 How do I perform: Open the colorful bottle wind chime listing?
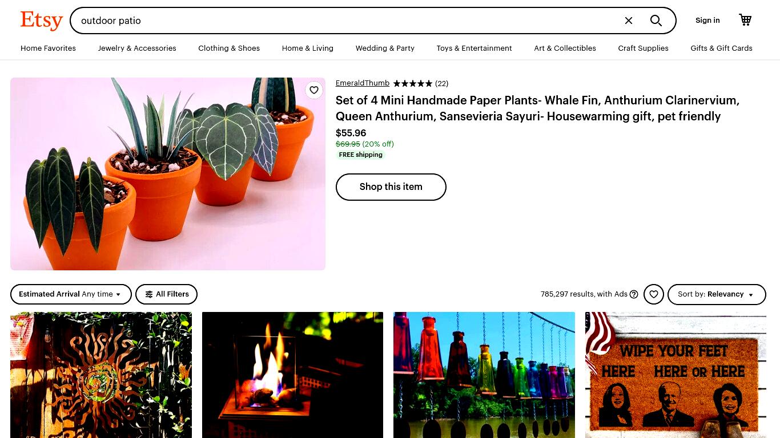pyautogui.click(x=484, y=375)
